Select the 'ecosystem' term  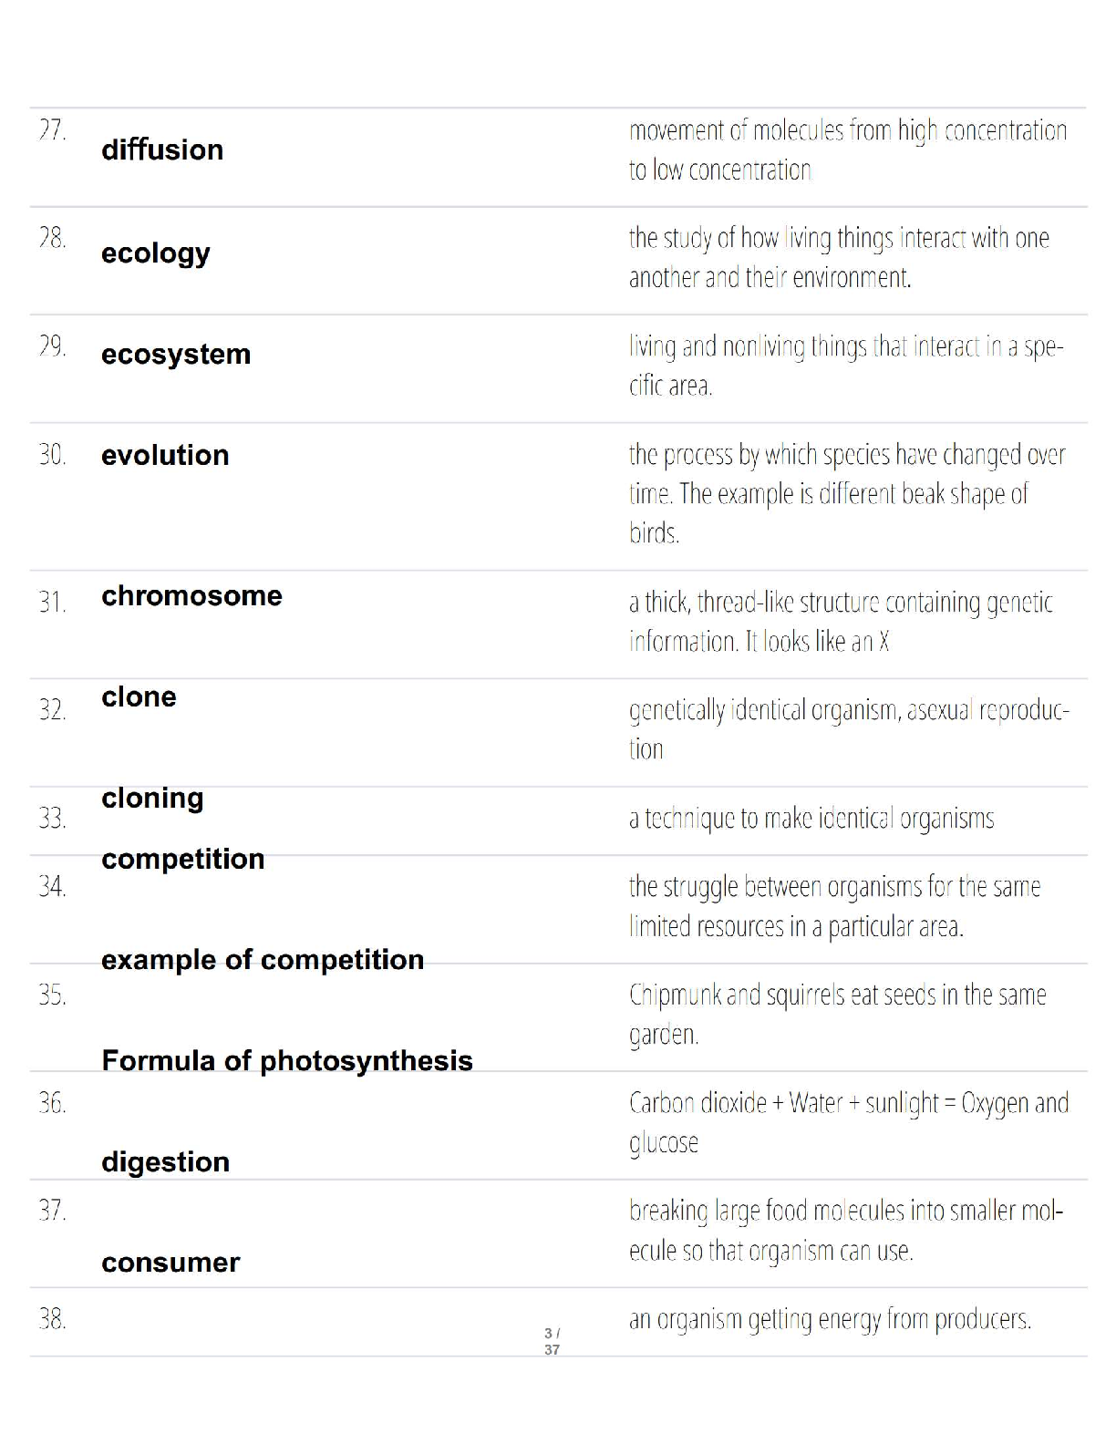(x=176, y=355)
